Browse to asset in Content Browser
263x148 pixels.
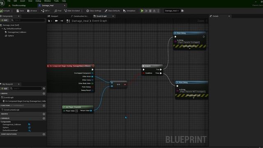(x=32, y=11)
